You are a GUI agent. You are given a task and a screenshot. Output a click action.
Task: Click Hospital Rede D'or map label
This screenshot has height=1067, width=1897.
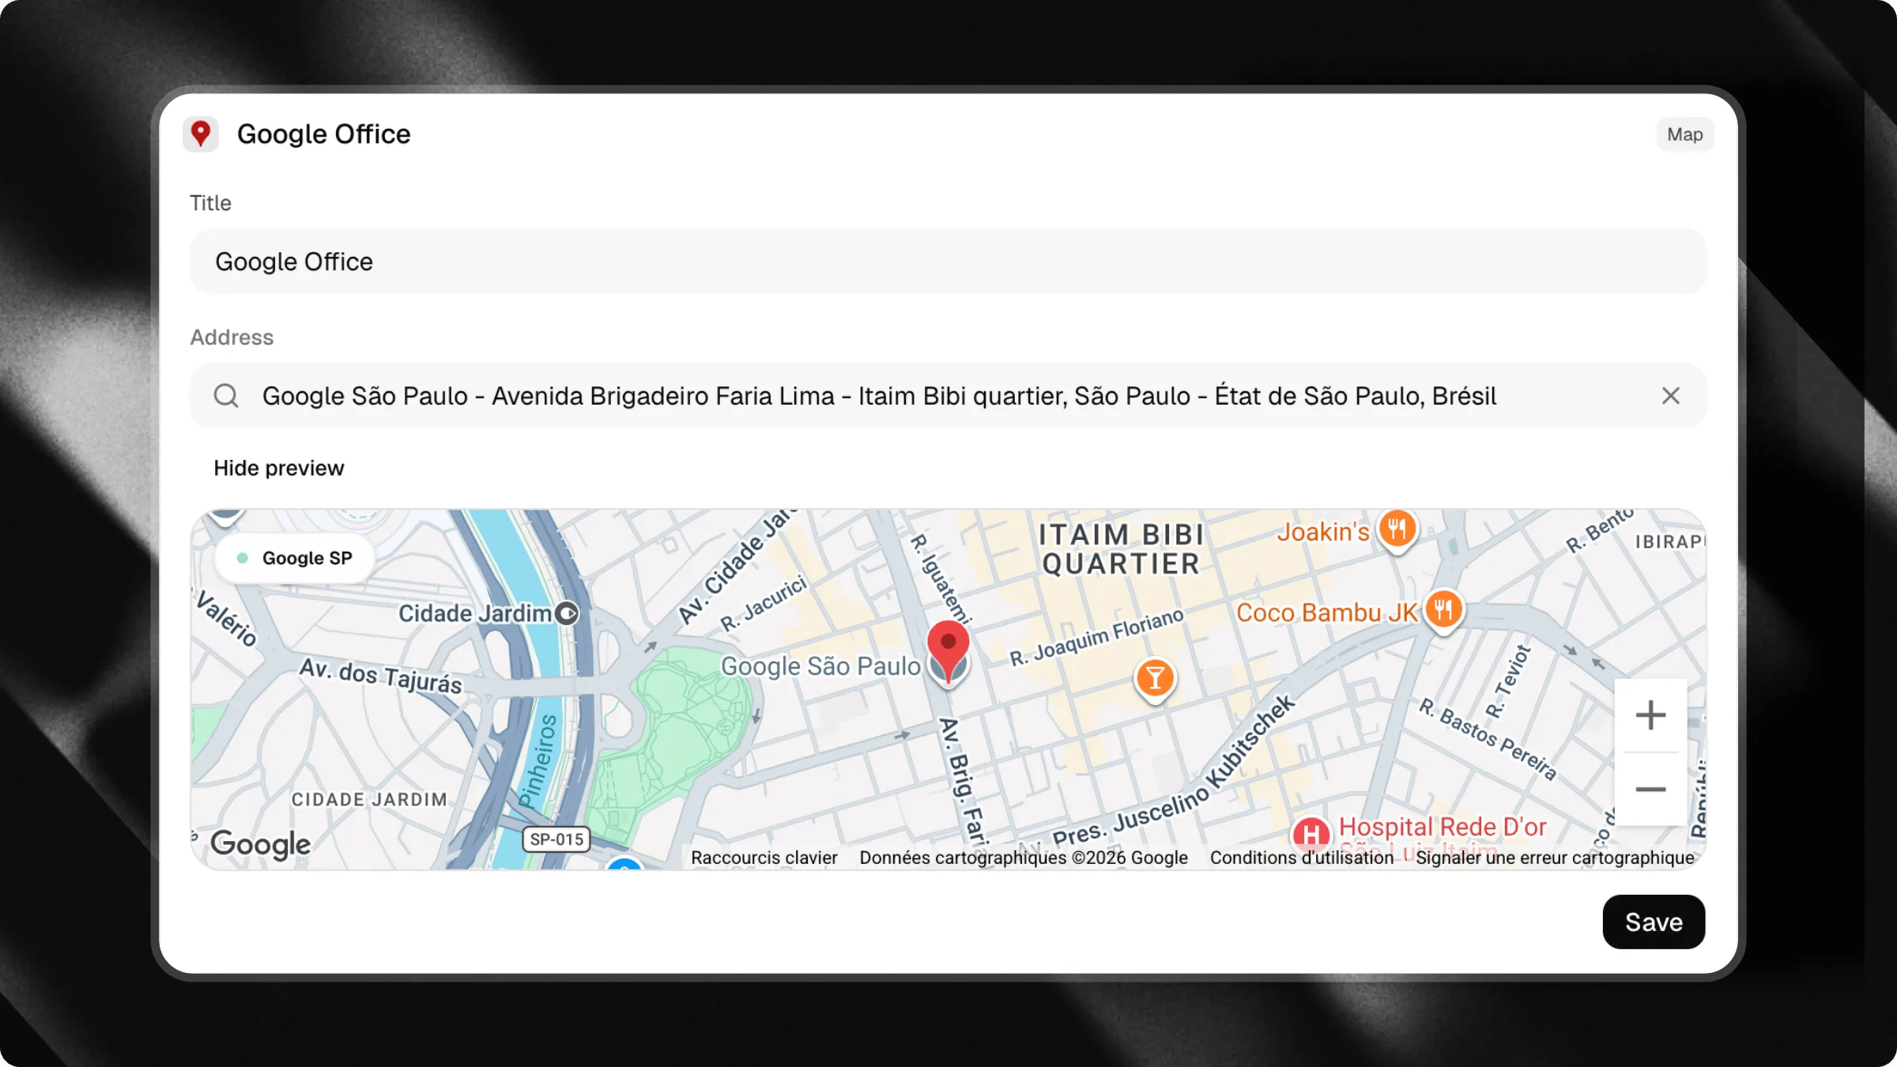(x=1443, y=827)
